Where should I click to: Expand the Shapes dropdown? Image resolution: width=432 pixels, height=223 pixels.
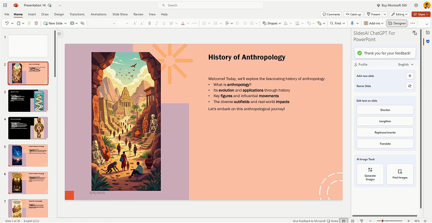(x=272, y=23)
